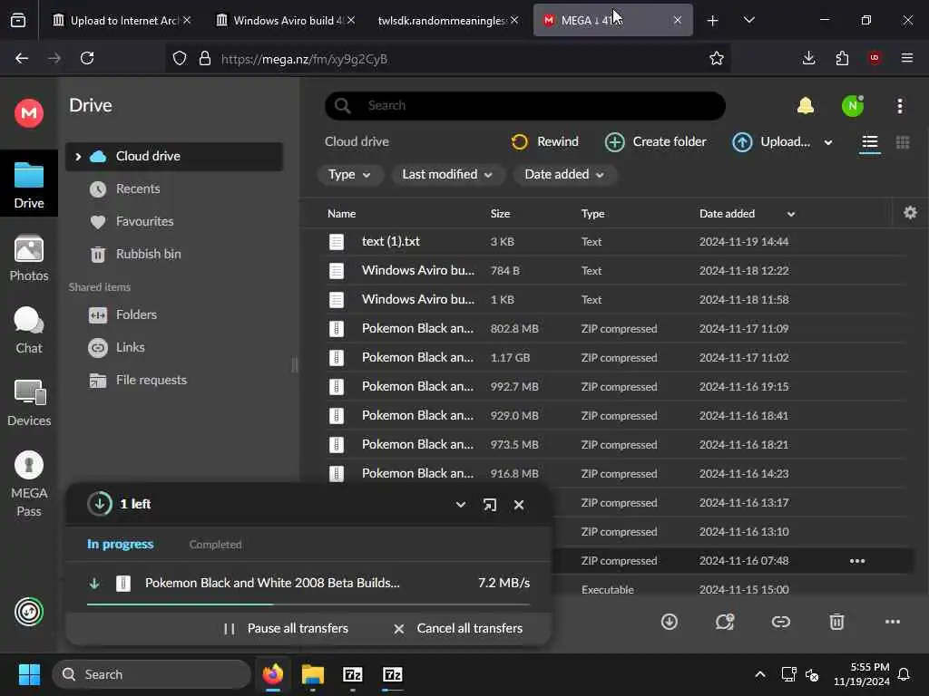Switch to In progress tab
This screenshot has width=929, height=696.
[x=121, y=544]
